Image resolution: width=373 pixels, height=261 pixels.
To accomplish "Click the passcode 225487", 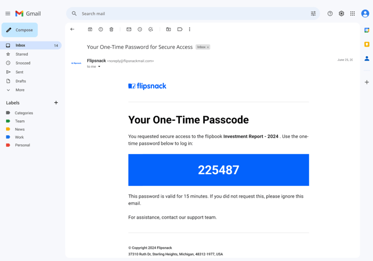I will pyautogui.click(x=218, y=170).
